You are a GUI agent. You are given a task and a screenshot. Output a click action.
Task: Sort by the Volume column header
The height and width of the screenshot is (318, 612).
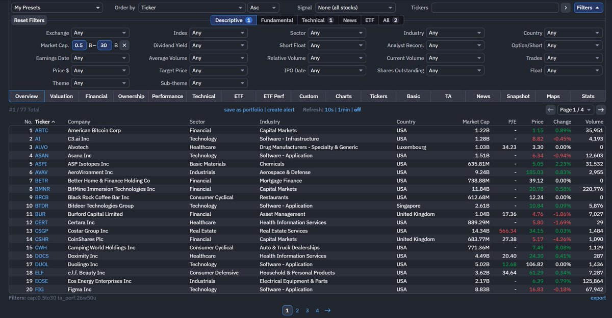point(594,122)
